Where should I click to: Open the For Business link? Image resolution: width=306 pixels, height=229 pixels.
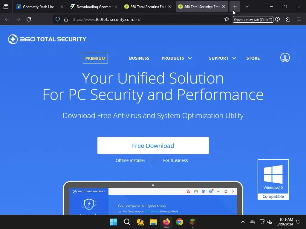pos(175,160)
